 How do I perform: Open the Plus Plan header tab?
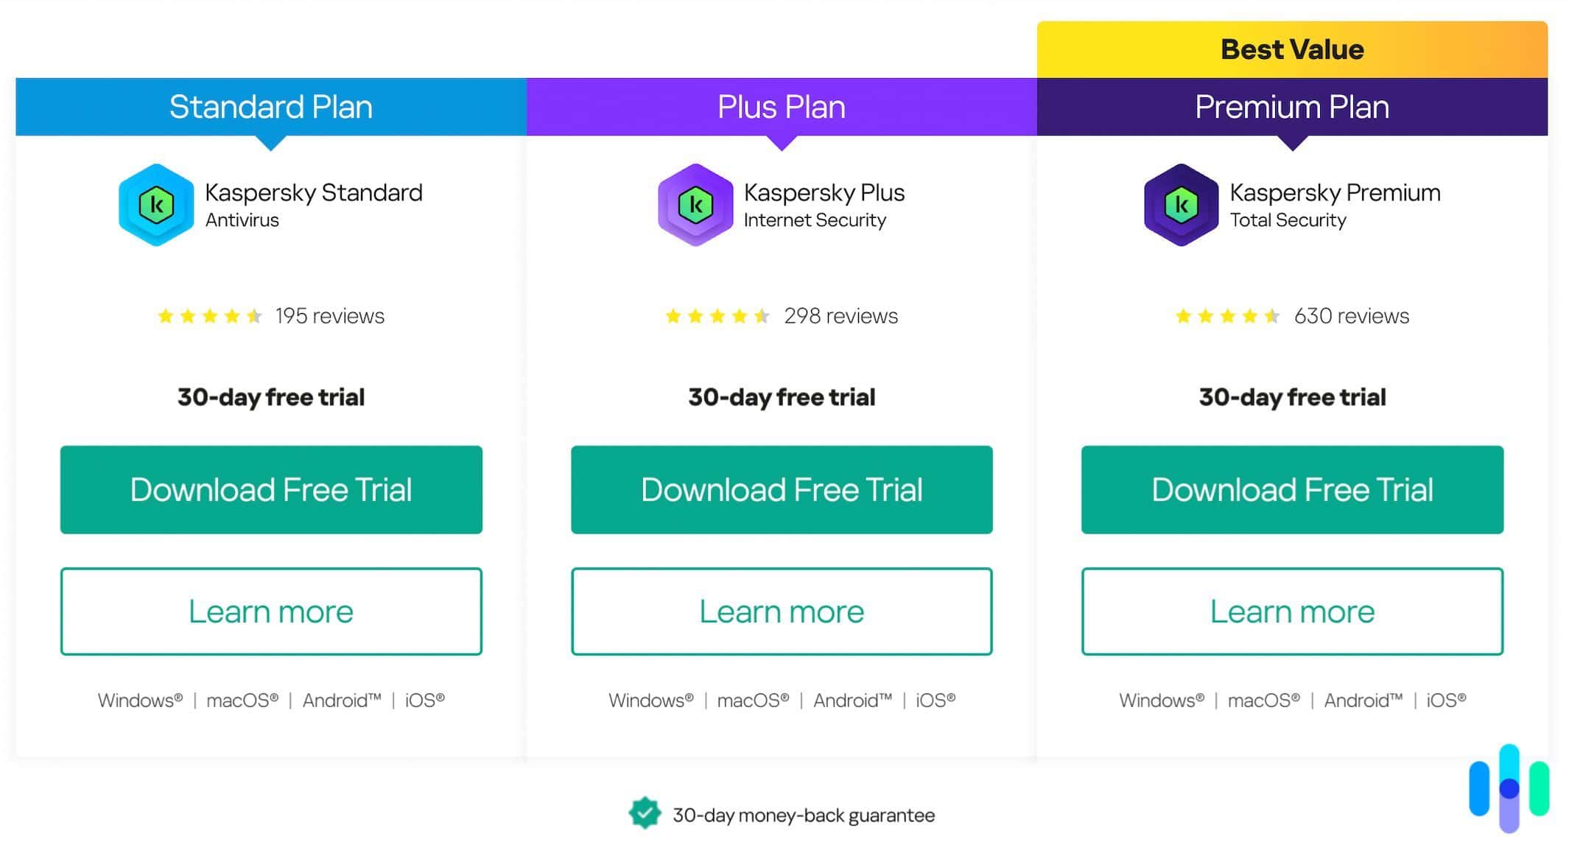tap(781, 107)
